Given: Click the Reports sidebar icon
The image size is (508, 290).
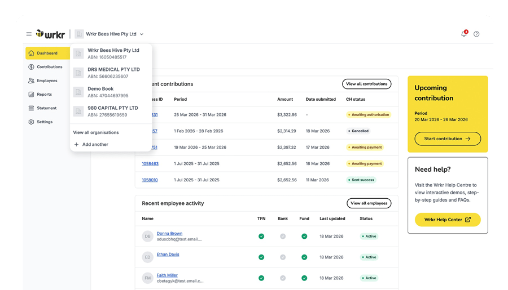Looking at the screenshot, I should tap(31, 95).
